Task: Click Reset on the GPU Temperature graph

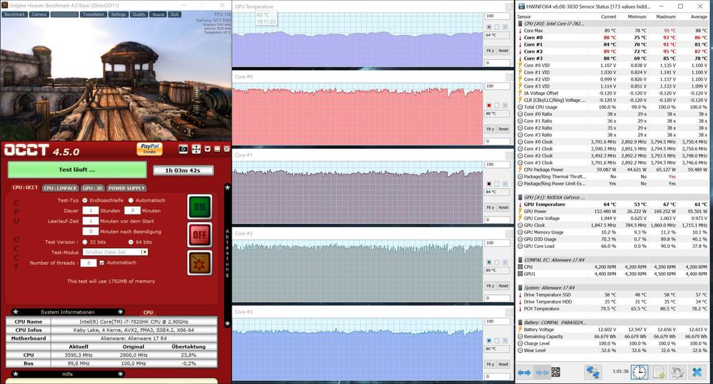Action: coord(503,51)
